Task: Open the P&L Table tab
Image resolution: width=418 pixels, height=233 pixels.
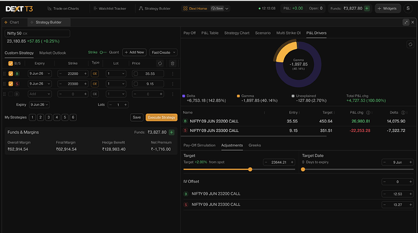Action: (210, 33)
